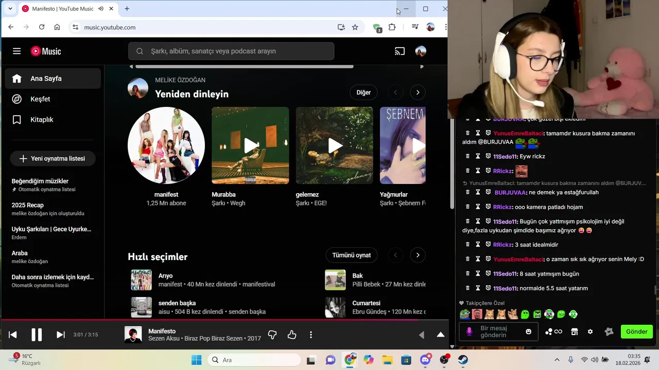659x370 pixels.
Task: Select the Pepe frog emote
Action: 464,314
